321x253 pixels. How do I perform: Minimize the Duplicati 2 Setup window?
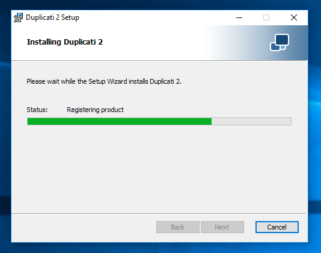(x=239, y=17)
